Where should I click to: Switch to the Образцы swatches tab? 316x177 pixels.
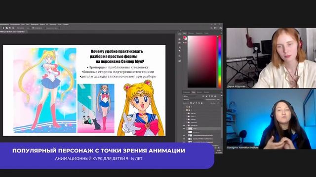click(191, 33)
